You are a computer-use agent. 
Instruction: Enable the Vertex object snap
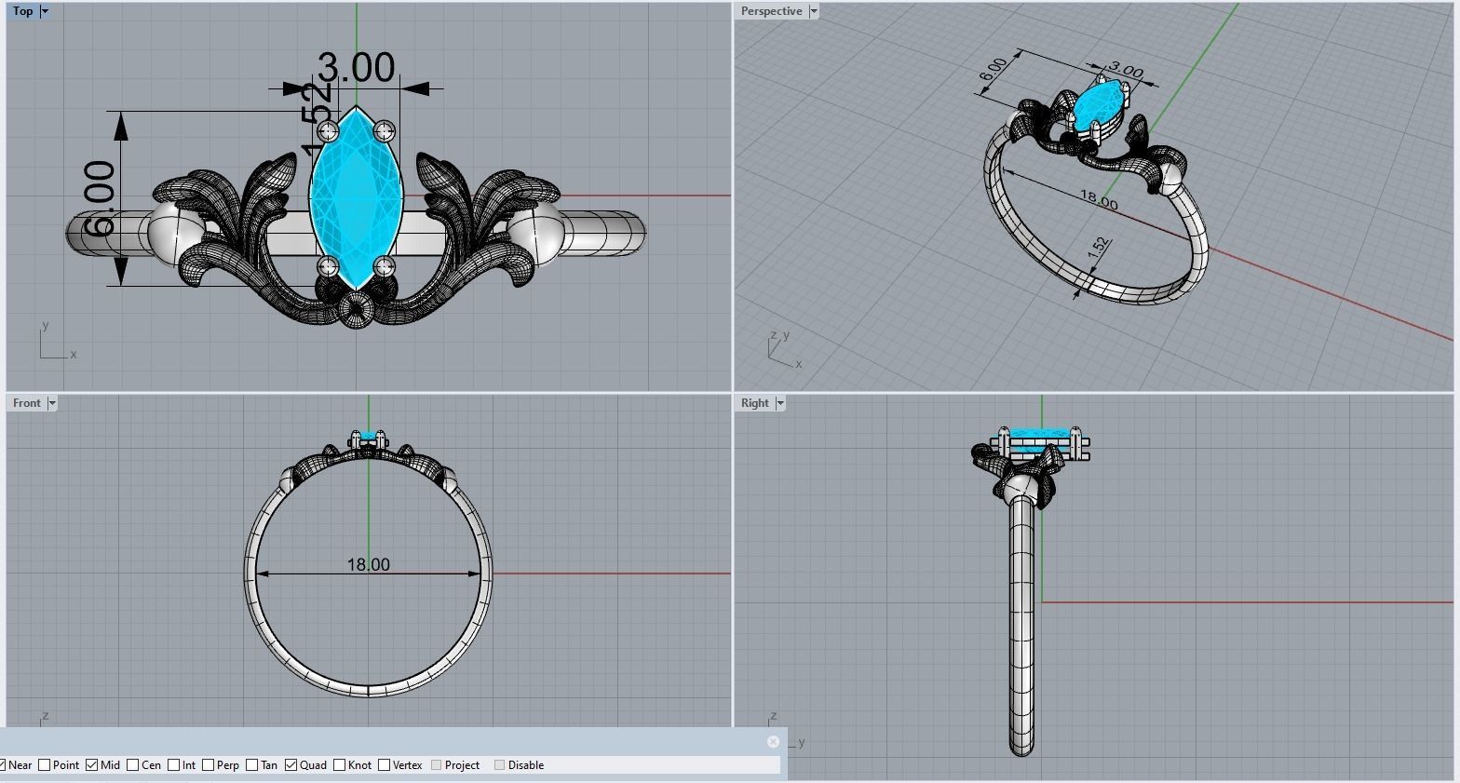(384, 765)
